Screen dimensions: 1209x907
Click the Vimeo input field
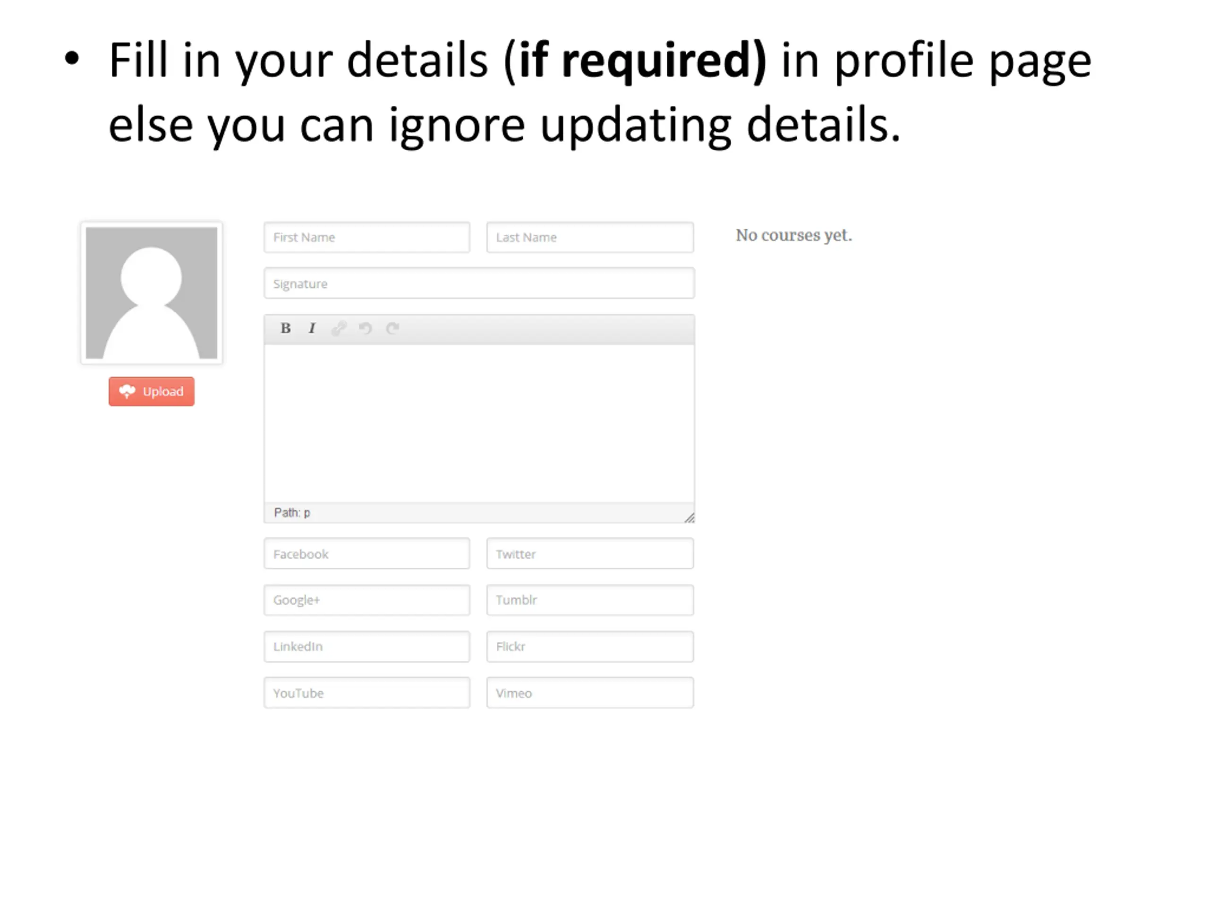[x=590, y=693]
